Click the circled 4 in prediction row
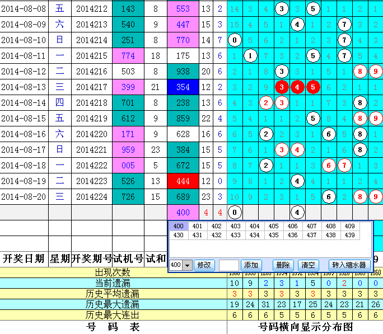This screenshot has height=334, width=383. [298, 212]
